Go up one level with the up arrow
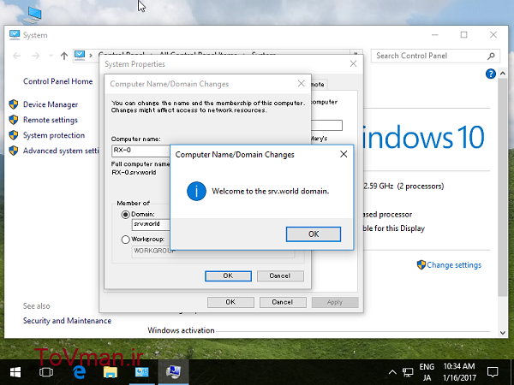This screenshot has width=514, height=385. [64, 56]
